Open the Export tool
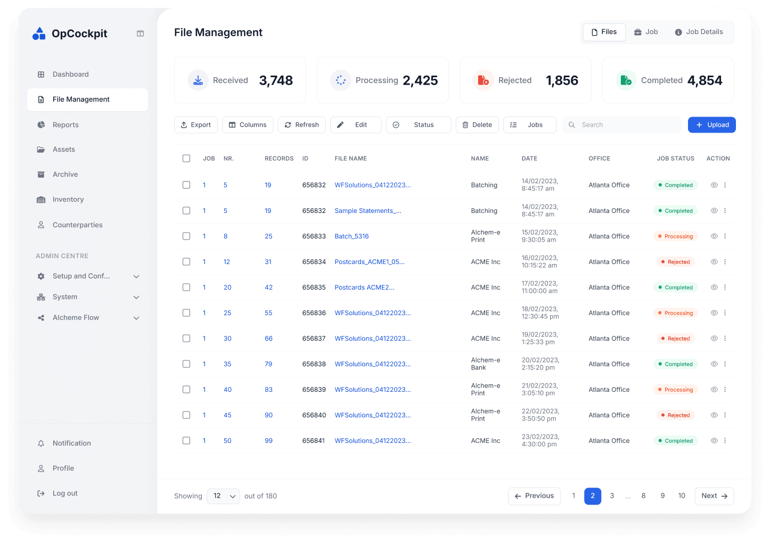The height and width of the screenshot is (543, 770). [195, 125]
